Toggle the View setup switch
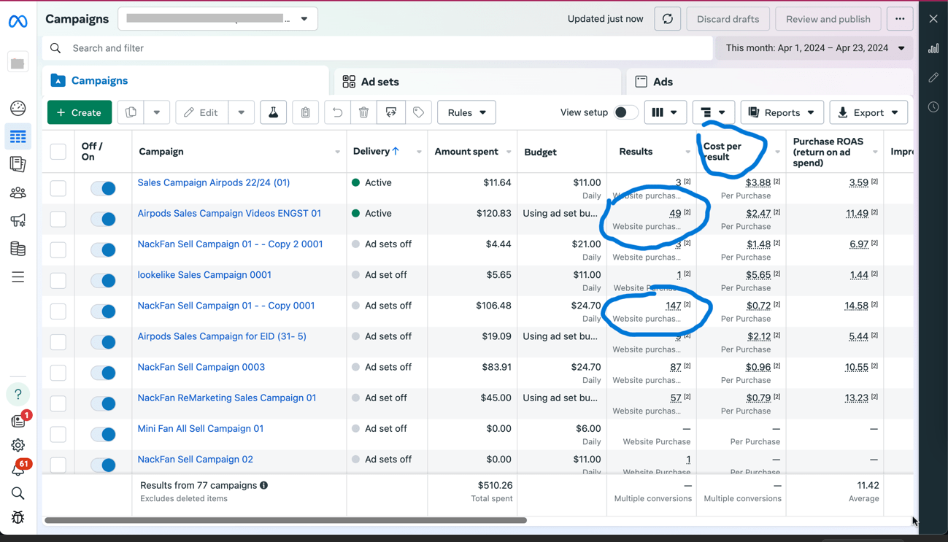 (x=625, y=112)
